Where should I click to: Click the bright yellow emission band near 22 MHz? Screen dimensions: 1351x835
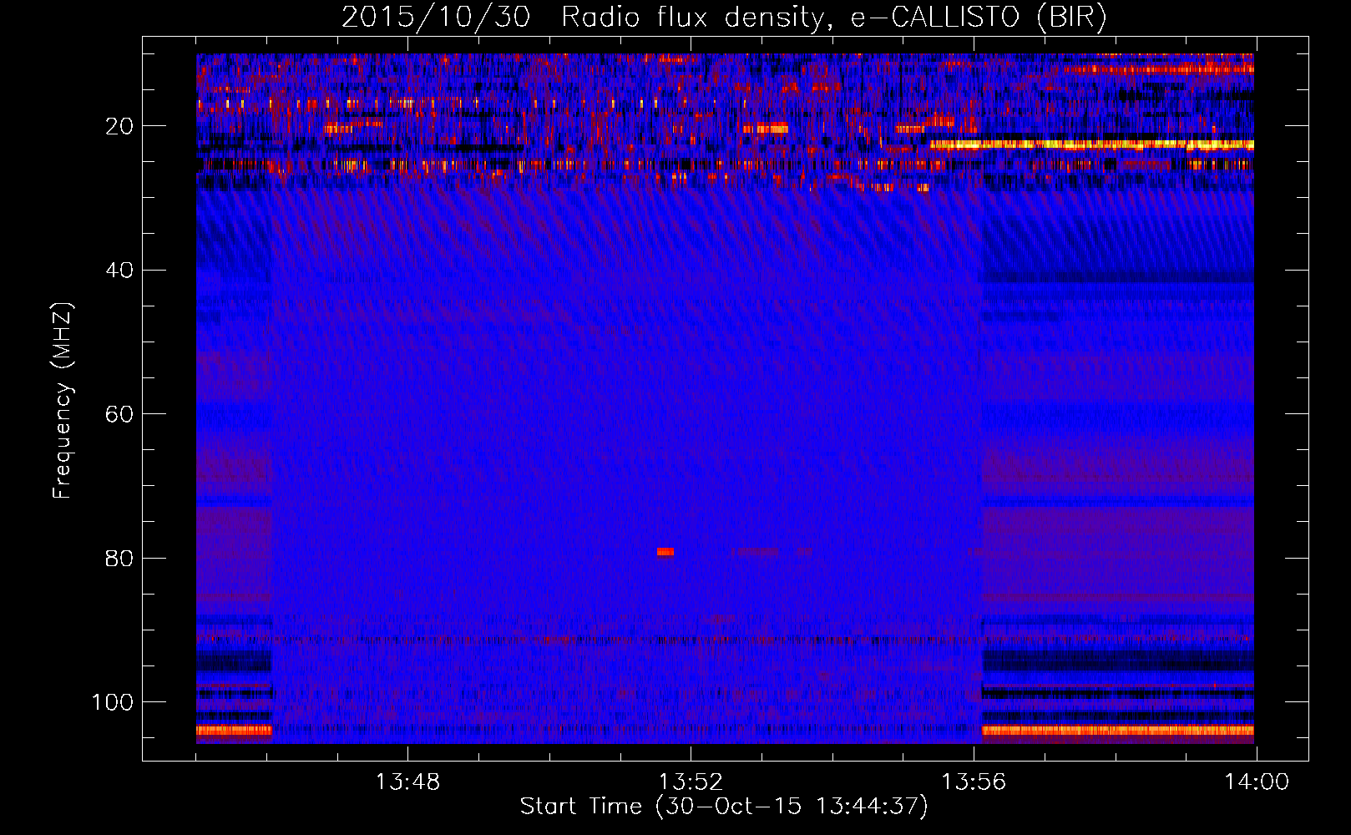pos(1091,144)
